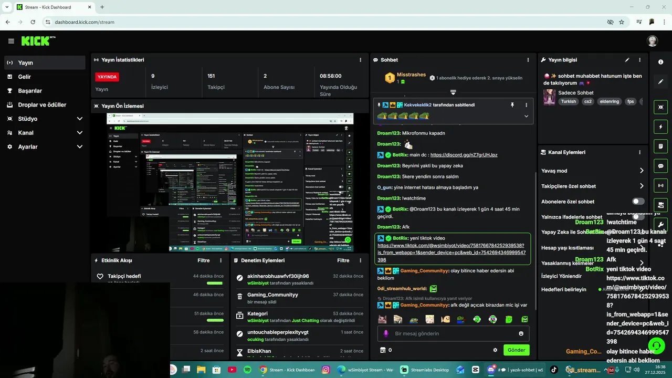The height and width of the screenshot is (378, 672).
Task: Click into Bir mesaj gönderin field
Action: [453, 333]
